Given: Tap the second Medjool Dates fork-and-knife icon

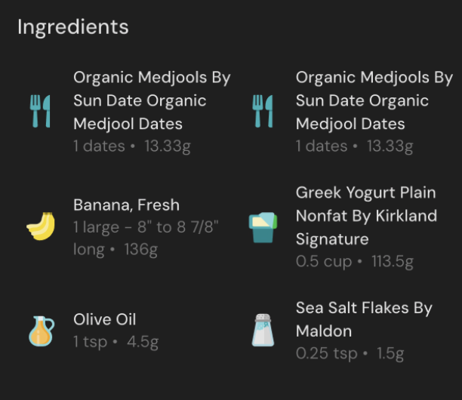Looking at the screenshot, I should (263, 112).
